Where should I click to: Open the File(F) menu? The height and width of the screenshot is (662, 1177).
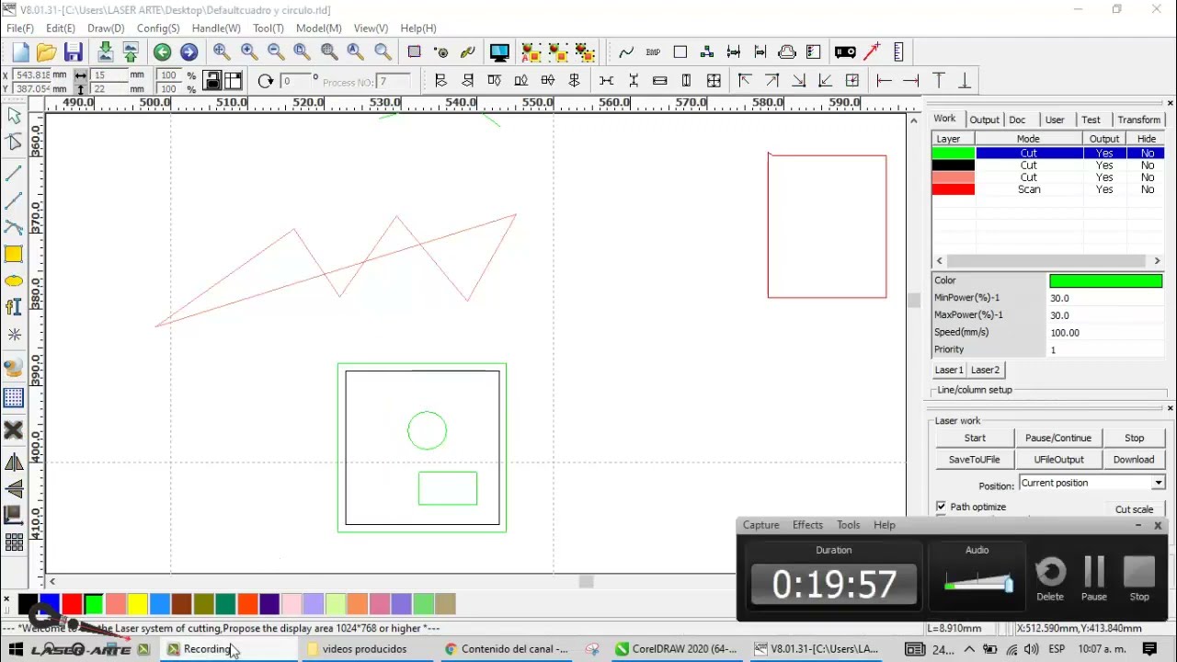coord(20,29)
